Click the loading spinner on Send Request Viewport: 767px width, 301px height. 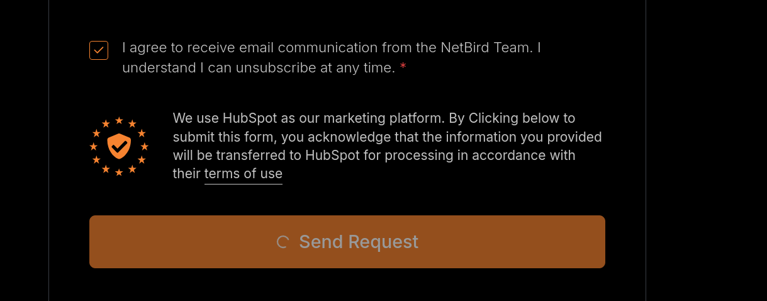283,242
